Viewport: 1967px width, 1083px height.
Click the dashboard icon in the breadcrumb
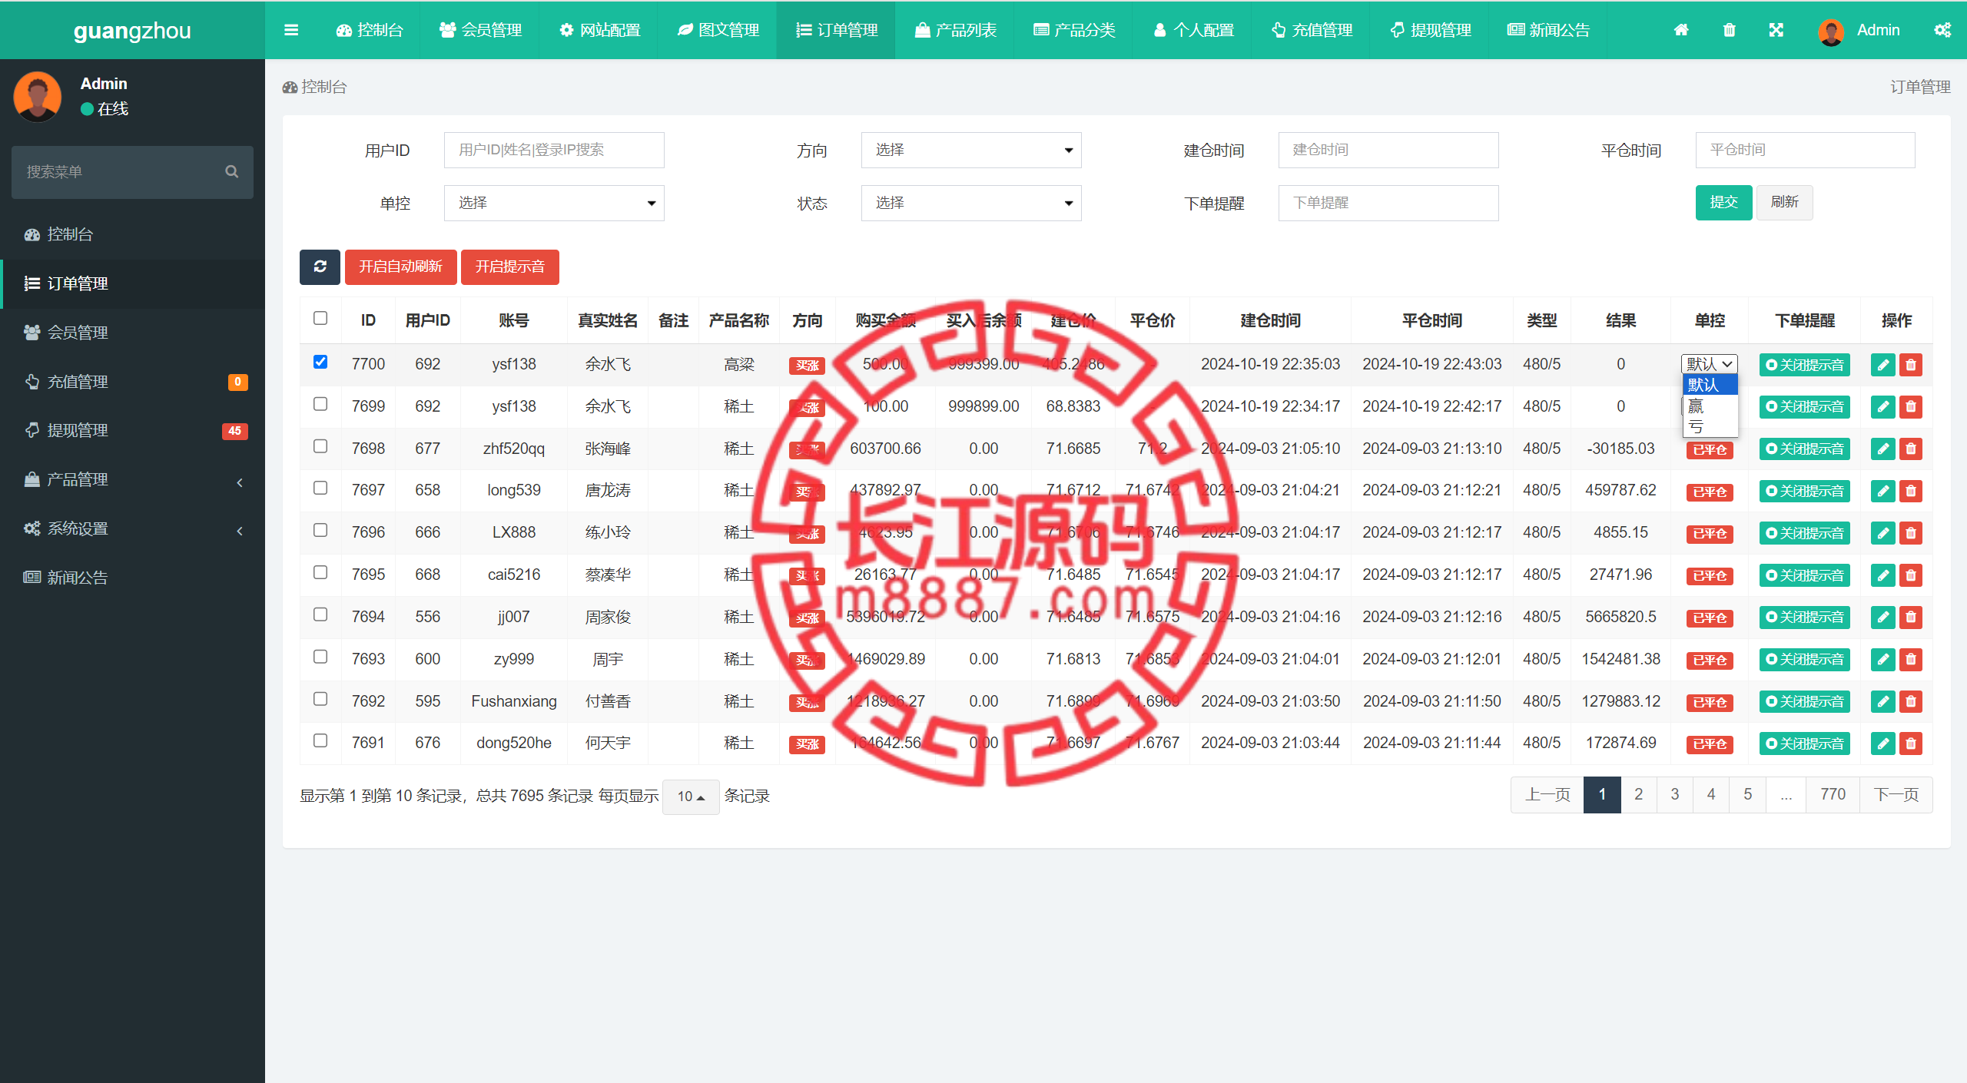click(290, 88)
